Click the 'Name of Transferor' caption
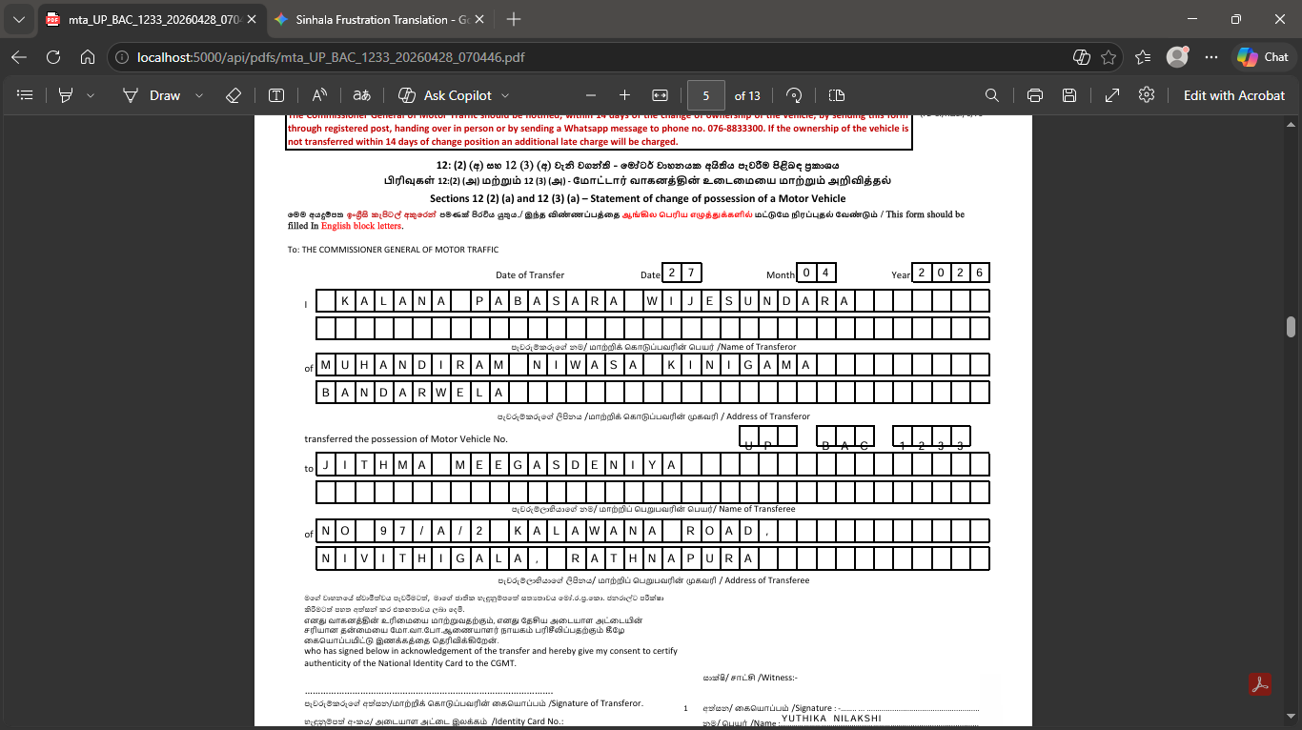The width and height of the screenshot is (1302, 730). point(757,347)
